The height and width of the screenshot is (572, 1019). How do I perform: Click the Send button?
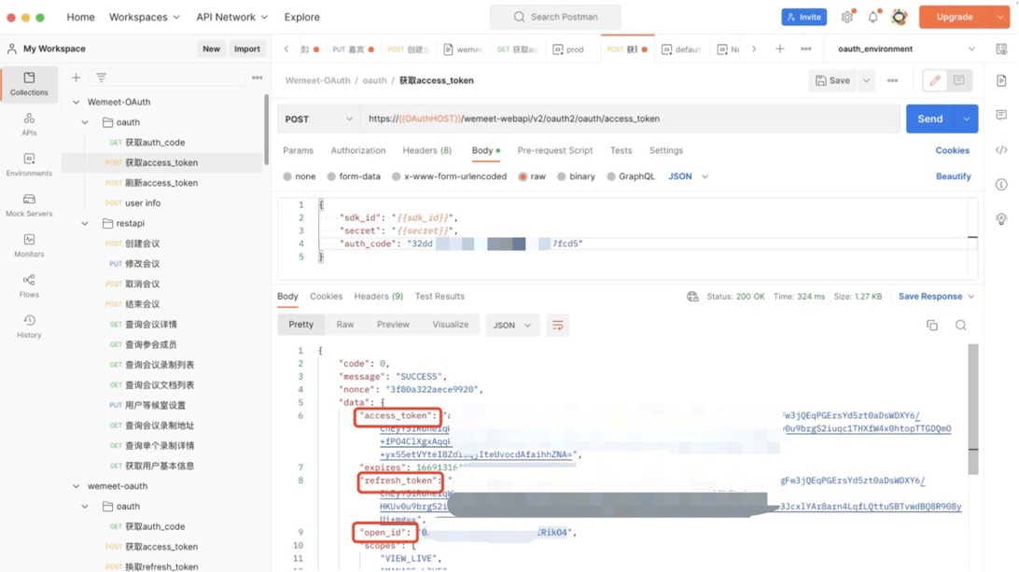click(x=930, y=119)
